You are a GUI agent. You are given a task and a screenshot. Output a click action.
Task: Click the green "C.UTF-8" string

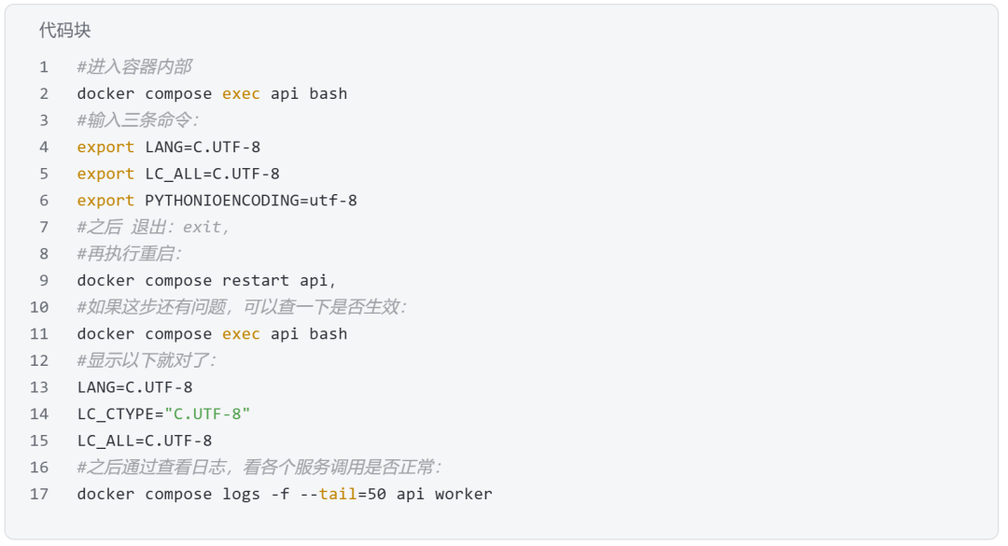[x=207, y=414]
